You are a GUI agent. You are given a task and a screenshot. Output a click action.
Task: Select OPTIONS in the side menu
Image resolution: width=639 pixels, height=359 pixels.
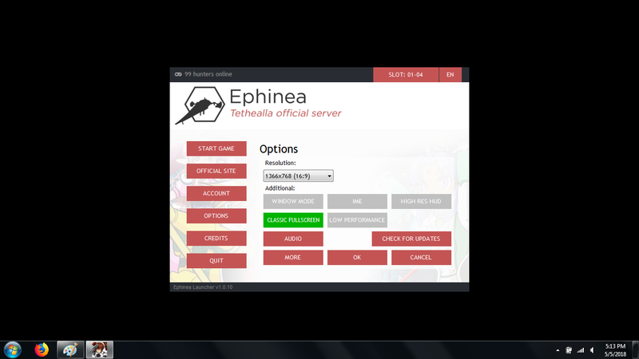tap(216, 215)
